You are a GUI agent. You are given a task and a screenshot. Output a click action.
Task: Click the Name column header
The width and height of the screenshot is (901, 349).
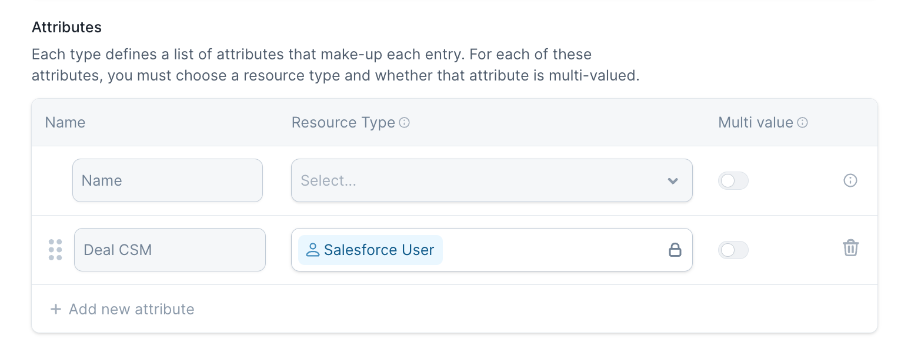(x=65, y=122)
